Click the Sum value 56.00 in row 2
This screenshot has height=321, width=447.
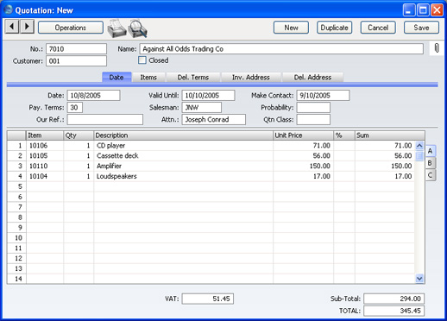pyautogui.click(x=385, y=155)
